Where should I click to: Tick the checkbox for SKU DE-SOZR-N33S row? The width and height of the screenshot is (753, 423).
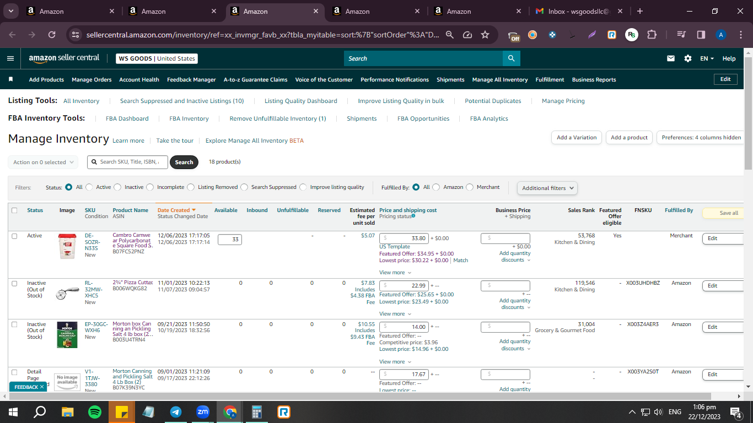pos(14,236)
